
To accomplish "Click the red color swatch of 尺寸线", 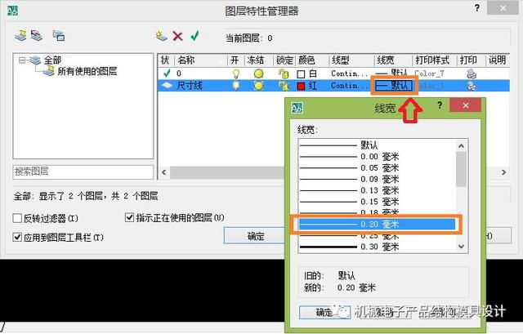I will [301, 87].
